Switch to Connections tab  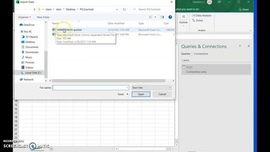pyautogui.click(x=201, y=54)
